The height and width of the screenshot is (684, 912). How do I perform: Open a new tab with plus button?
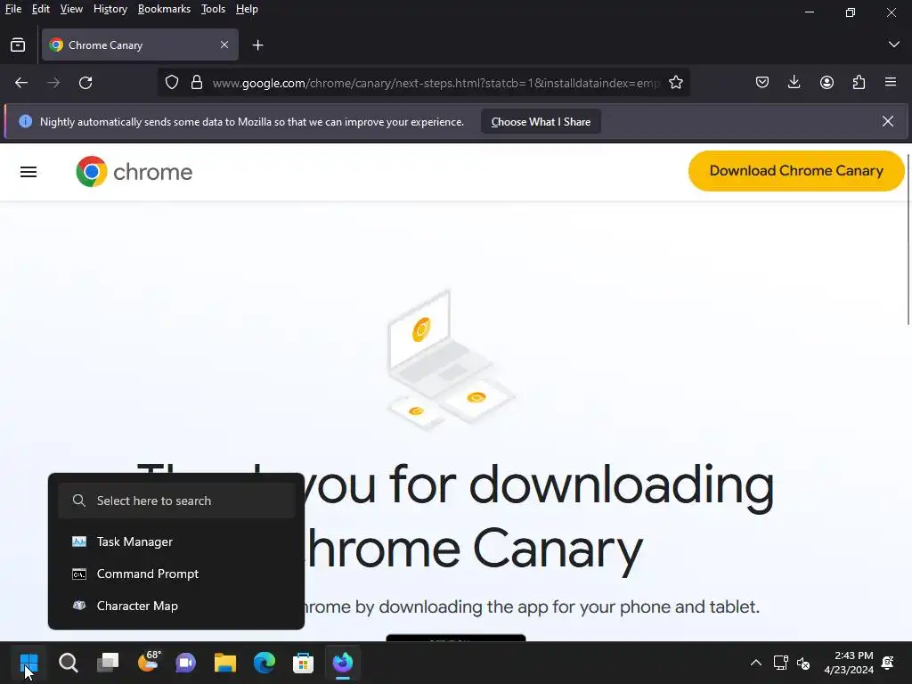[257, 45]
